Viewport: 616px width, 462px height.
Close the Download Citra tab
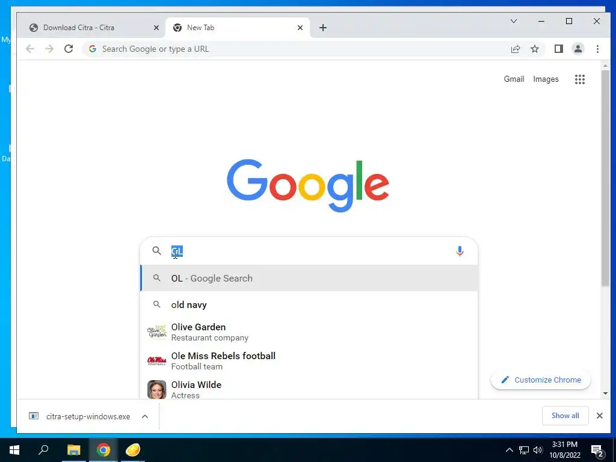click(x=156, y=28)
